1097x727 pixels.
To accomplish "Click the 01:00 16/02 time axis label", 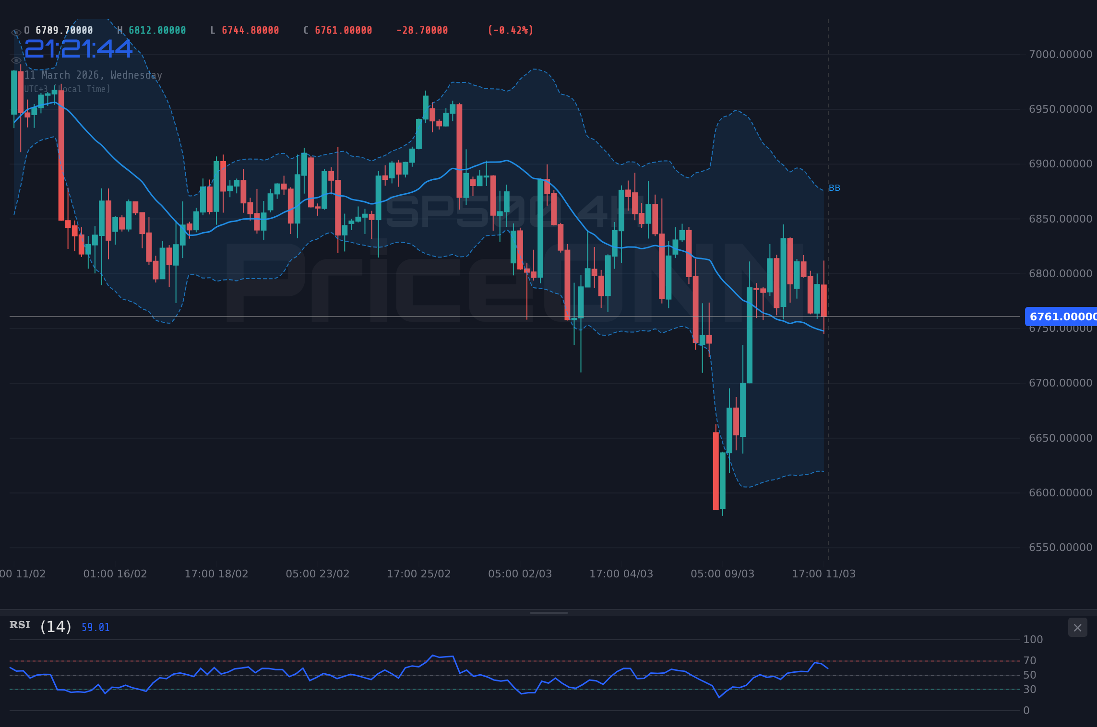I will click(x=115, y=574).
